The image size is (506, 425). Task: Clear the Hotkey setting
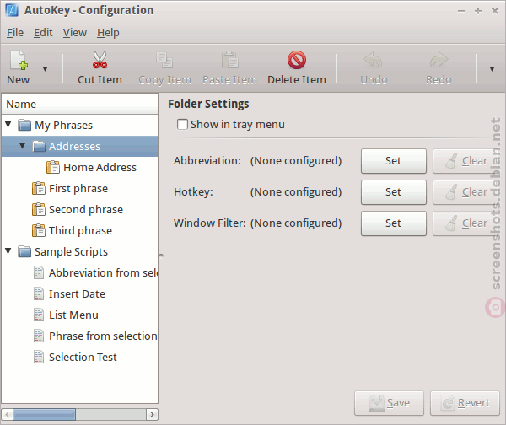(466, 192)
